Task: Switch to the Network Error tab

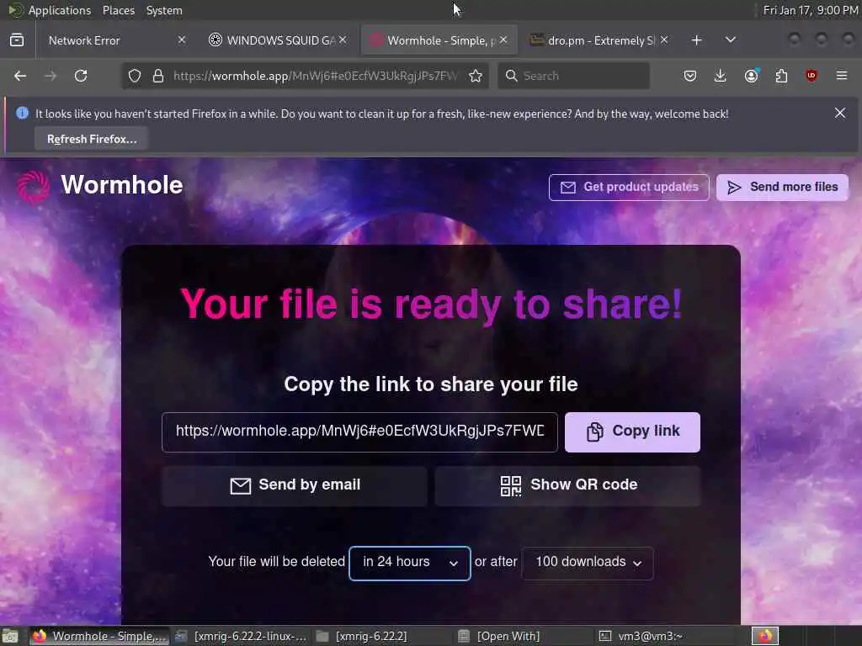Action: [x=114, y=40]
